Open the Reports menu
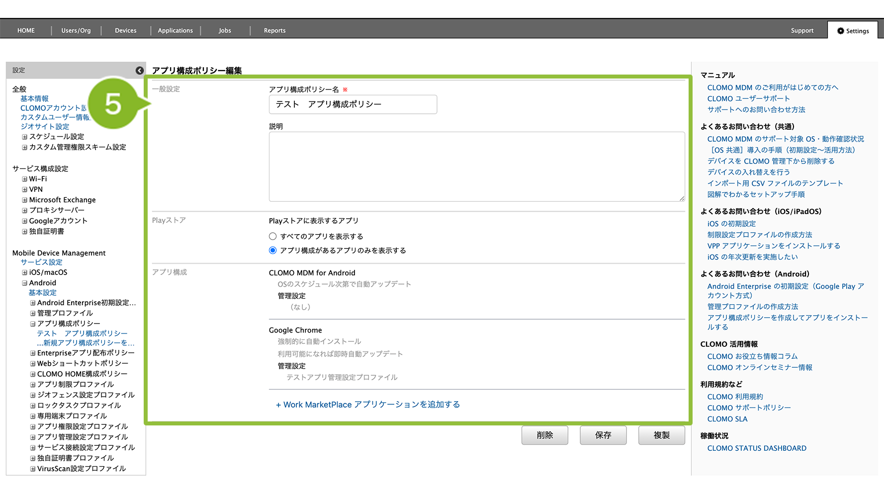Image resolution: width=884 pixels, height=497 pixels. point(274,31)
